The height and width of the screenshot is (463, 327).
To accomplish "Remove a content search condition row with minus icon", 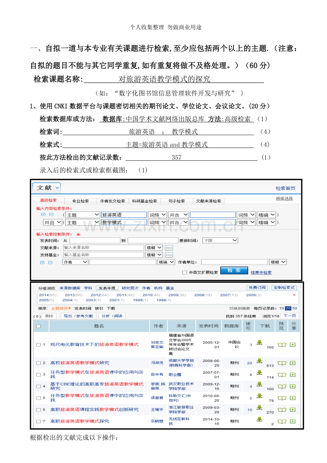I will point(51,215).
